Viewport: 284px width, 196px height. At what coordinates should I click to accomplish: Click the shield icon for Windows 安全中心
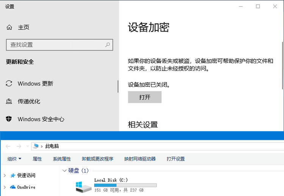point(9,119)
